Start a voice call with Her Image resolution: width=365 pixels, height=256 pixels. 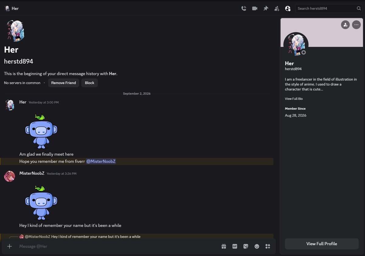[x=244, y=9]
